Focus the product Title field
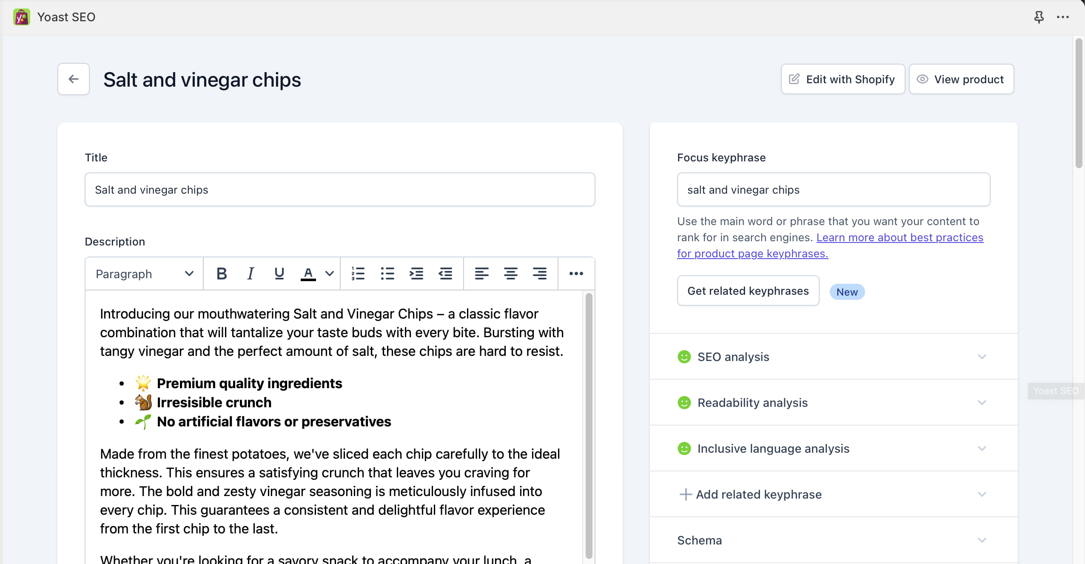 click(x=340, y=189)
